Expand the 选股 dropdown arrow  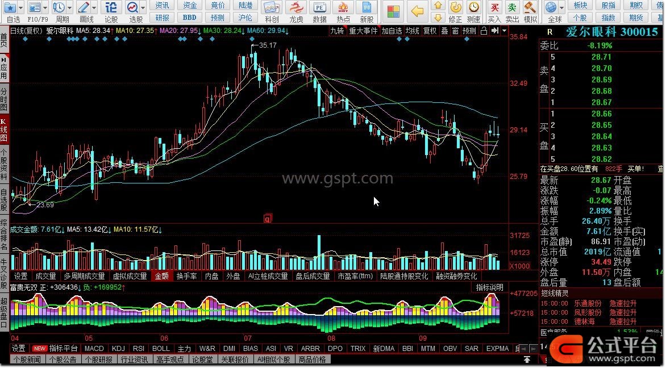click(143, 7)
